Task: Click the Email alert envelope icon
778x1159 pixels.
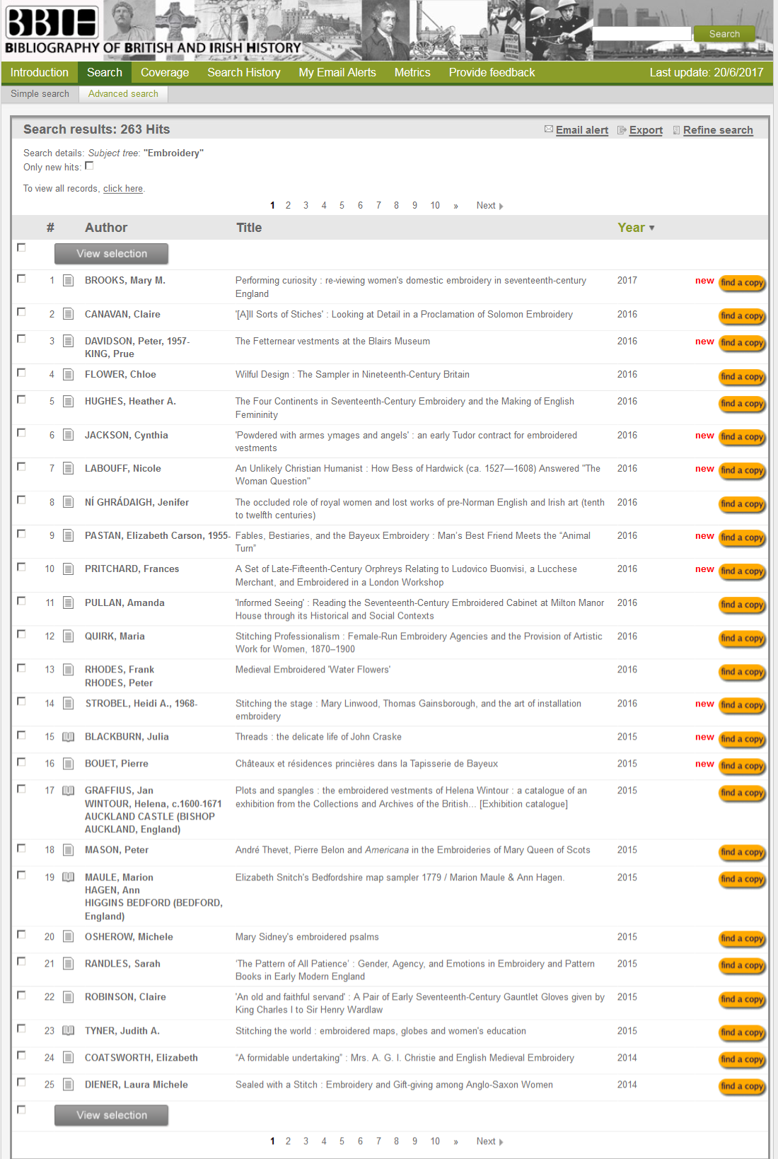Action: click(x=548, y=129)
